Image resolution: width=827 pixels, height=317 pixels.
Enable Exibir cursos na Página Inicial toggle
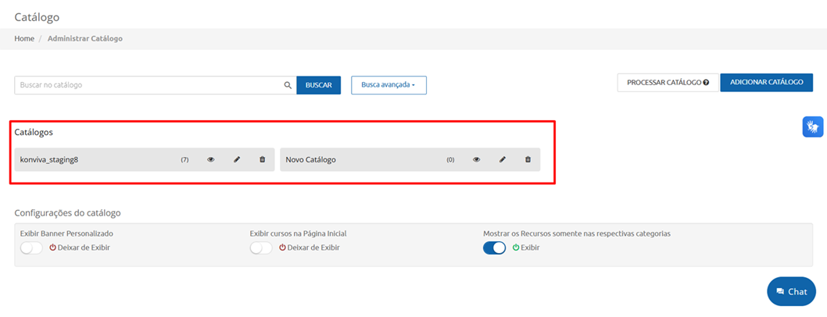[x=261, y=248]
